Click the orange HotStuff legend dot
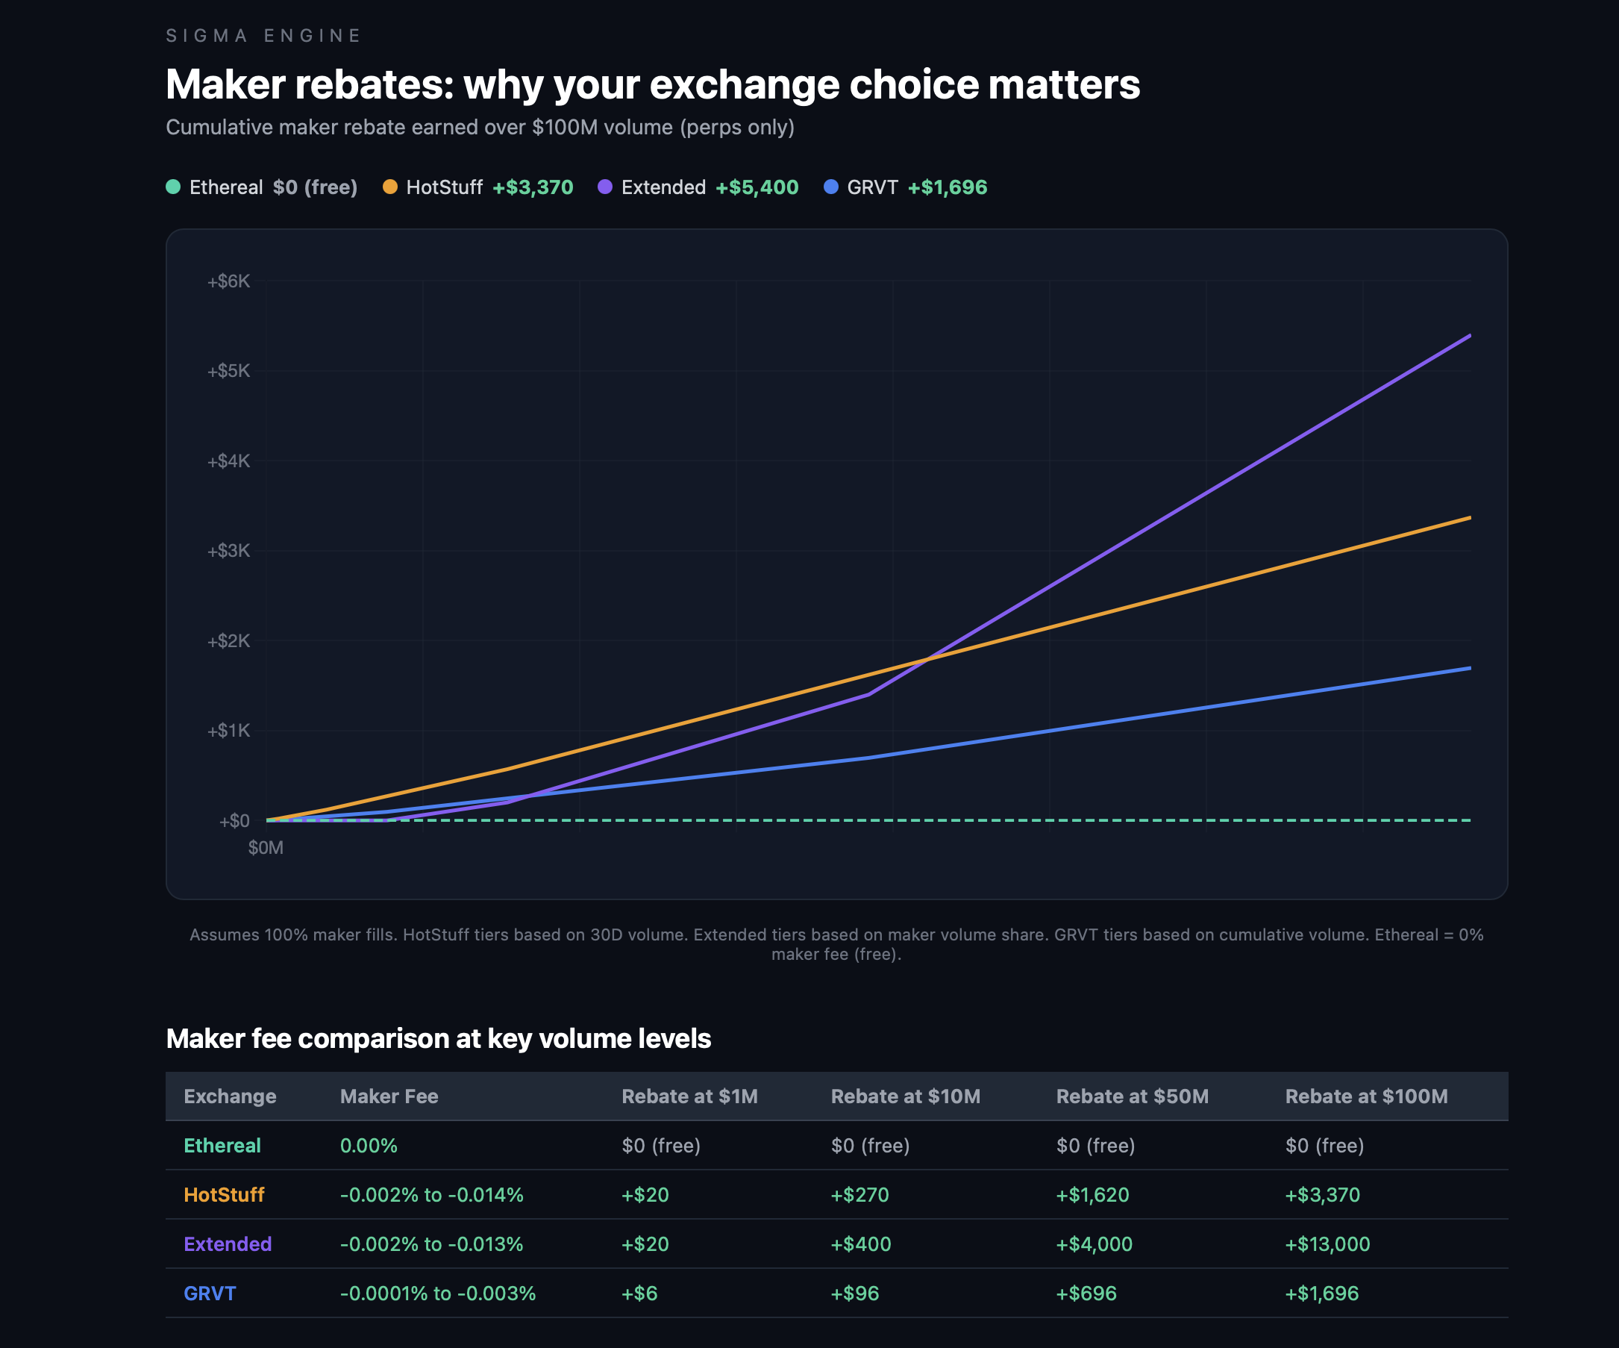This screenshot has height=1348, width=1619. coord(390,187)
